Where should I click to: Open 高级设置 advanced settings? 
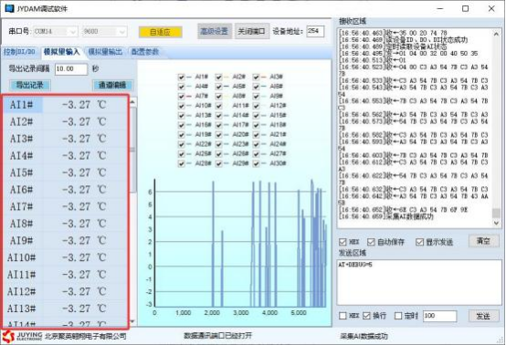(215, 31)
